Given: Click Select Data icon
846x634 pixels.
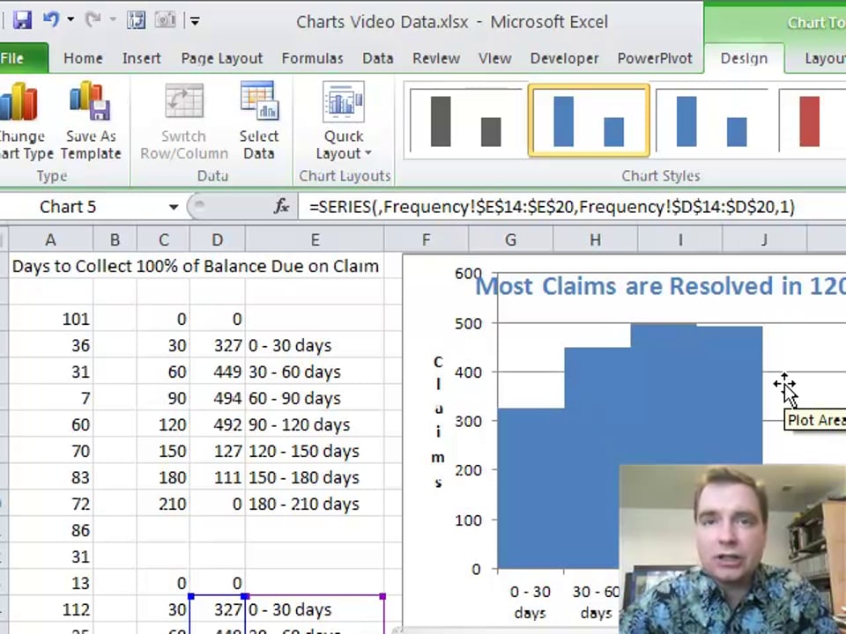Looking at the screenshot, I should click(x=259, y=121).
